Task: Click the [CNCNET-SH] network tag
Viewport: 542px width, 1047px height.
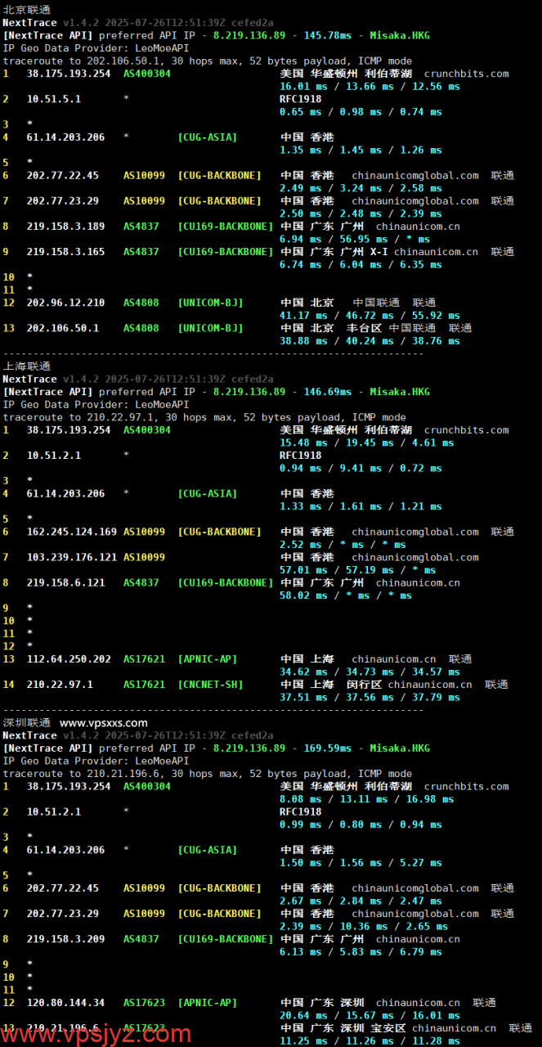Action: pyautogui.click(x=210, y=685)
